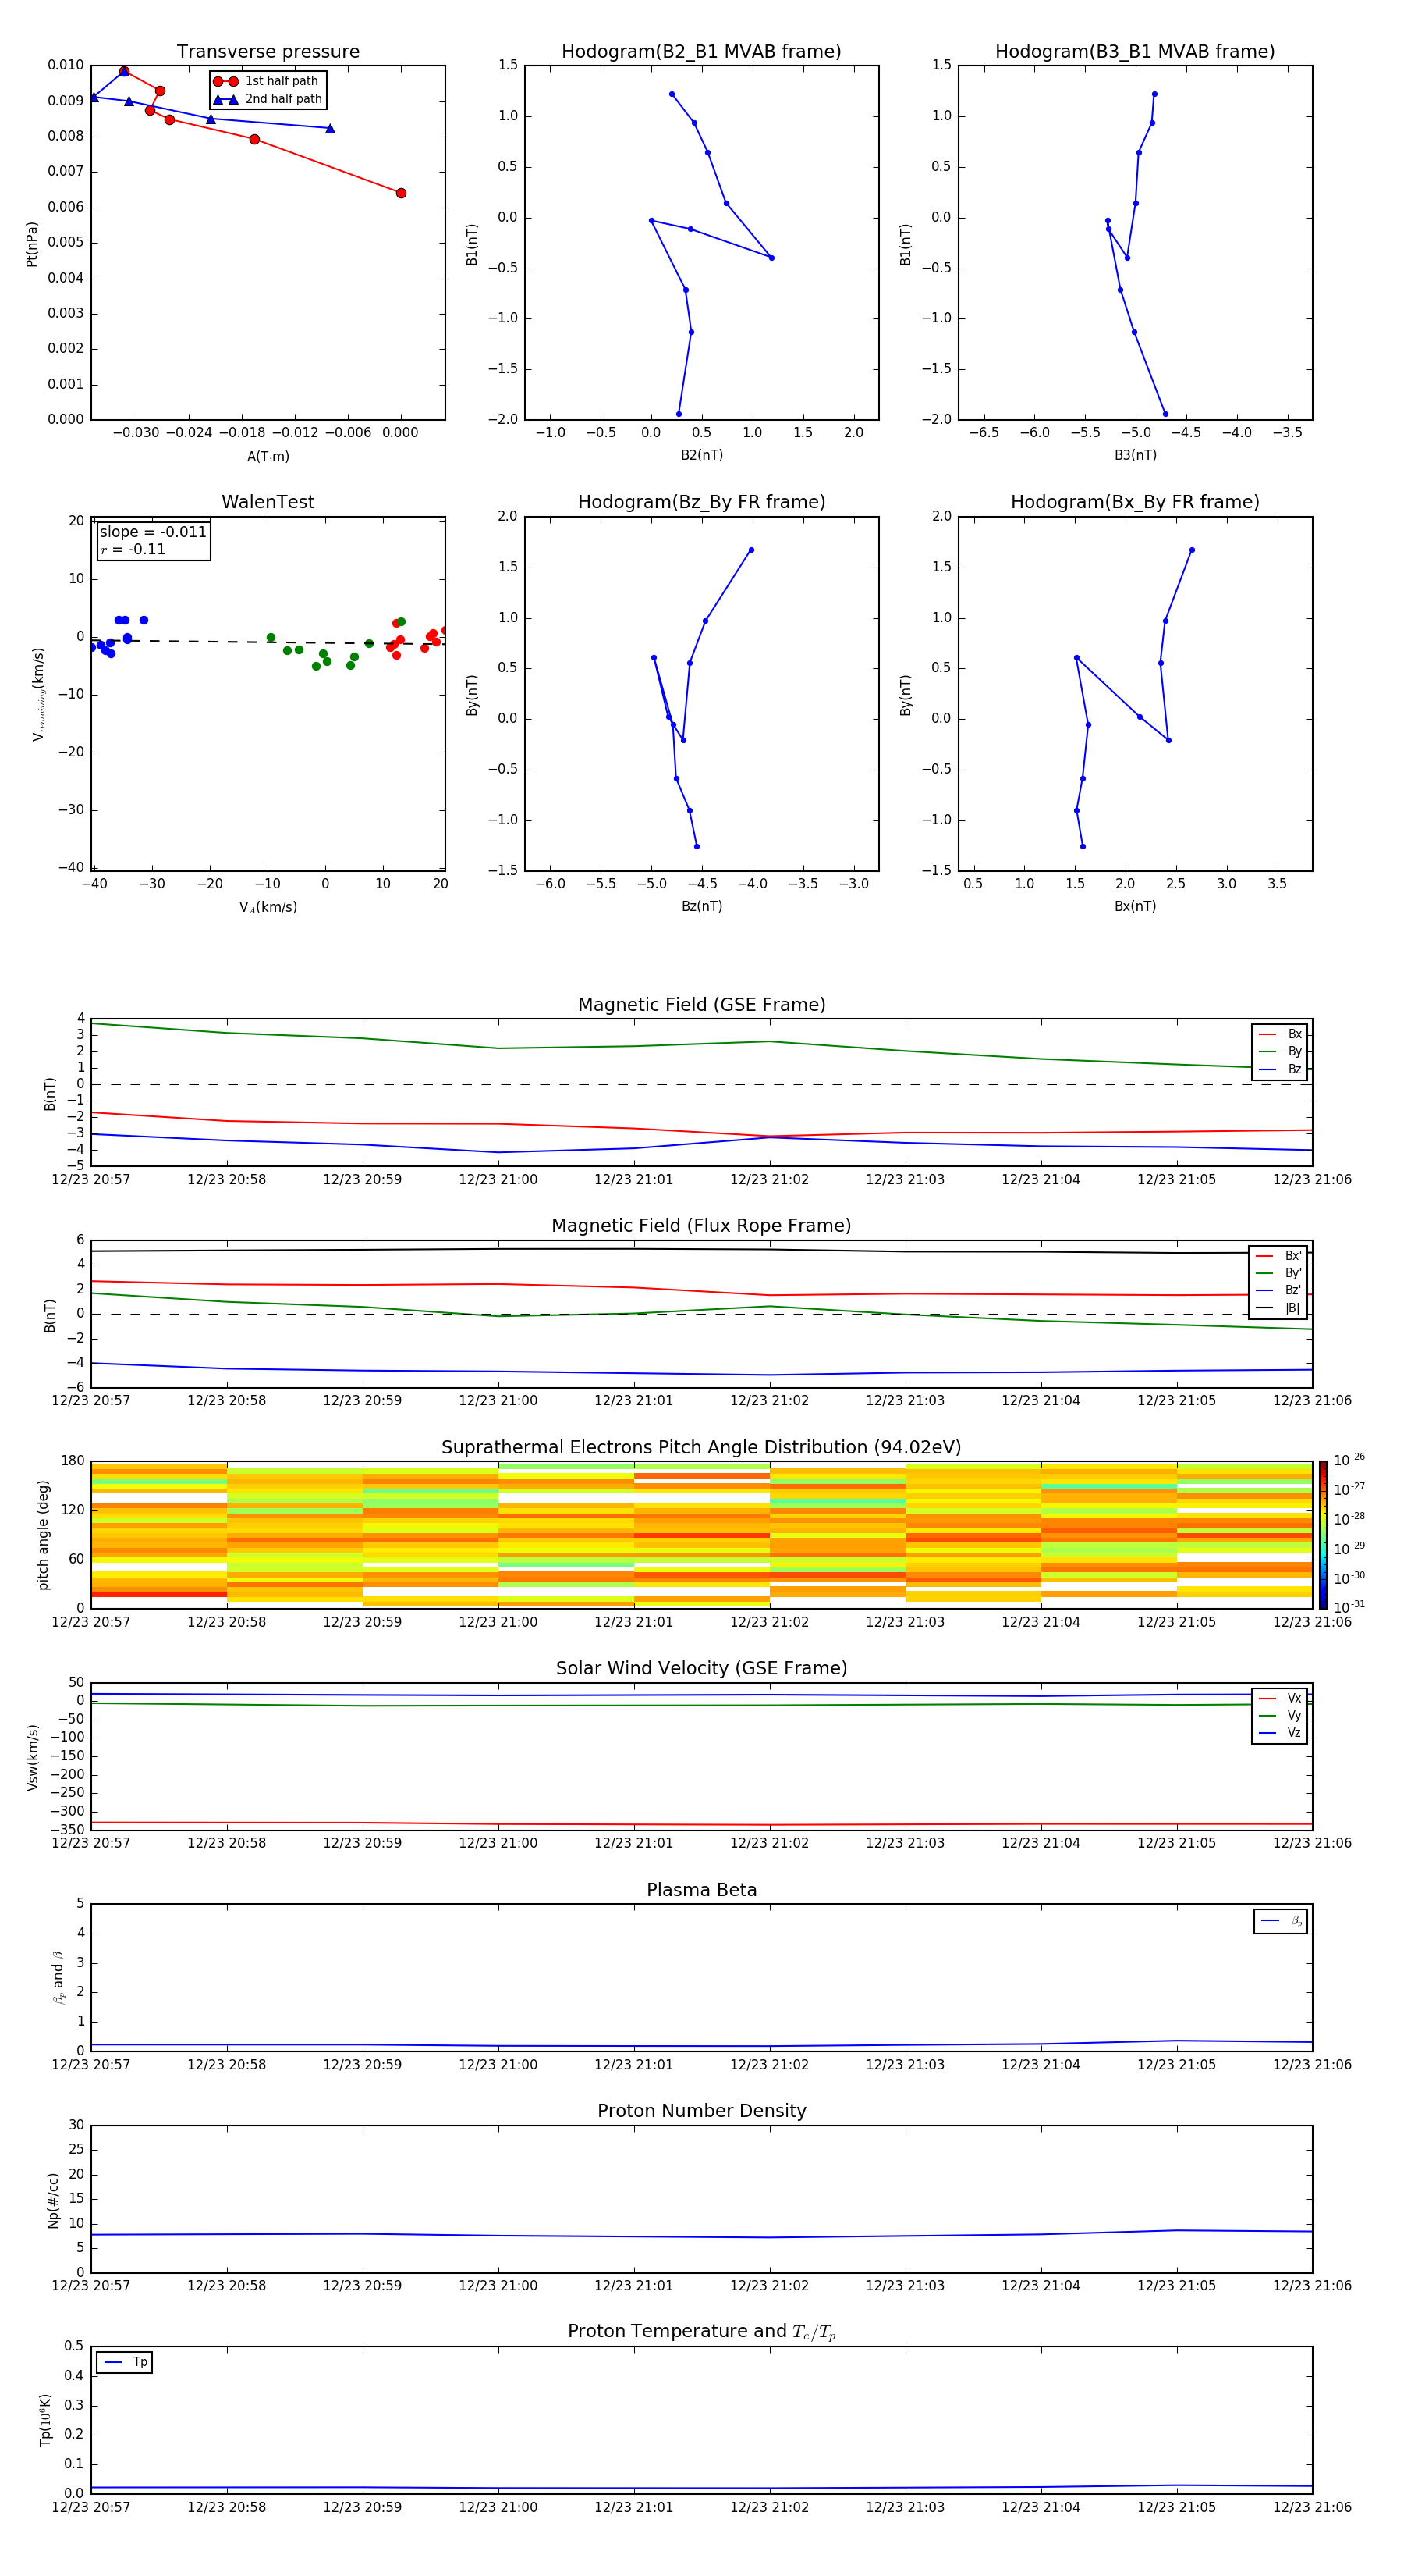
Task: Click the "WalenTest" plot title
Action: [x=268, y=502]
